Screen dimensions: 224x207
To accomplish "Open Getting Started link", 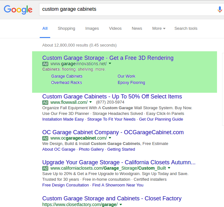I will (x=121, y=149).
